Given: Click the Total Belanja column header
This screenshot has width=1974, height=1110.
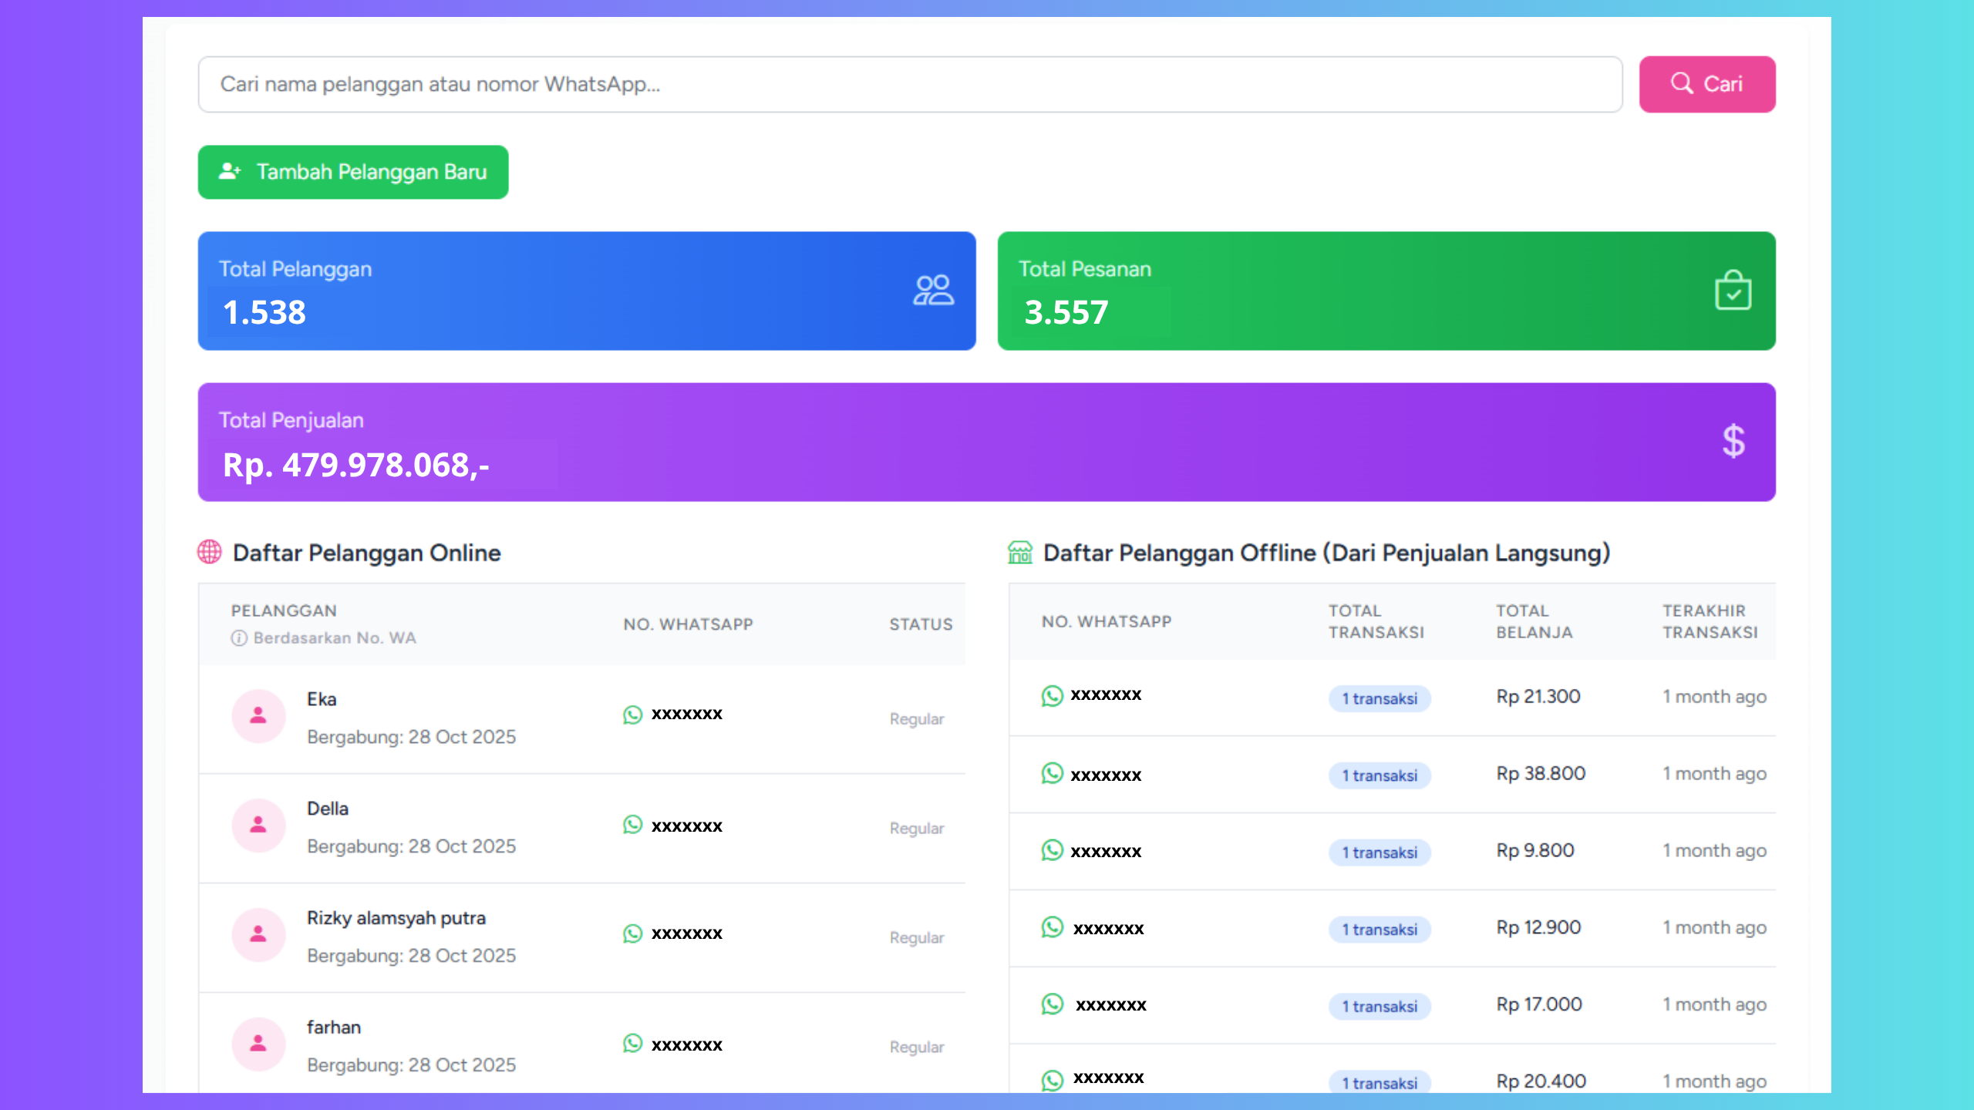Looking at the screenshot, I should coord(1534,621).
